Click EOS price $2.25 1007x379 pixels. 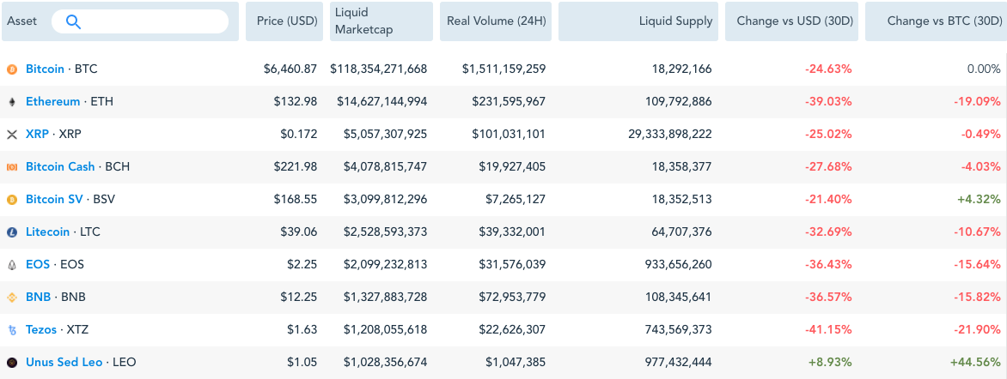[x=302, y=265]
